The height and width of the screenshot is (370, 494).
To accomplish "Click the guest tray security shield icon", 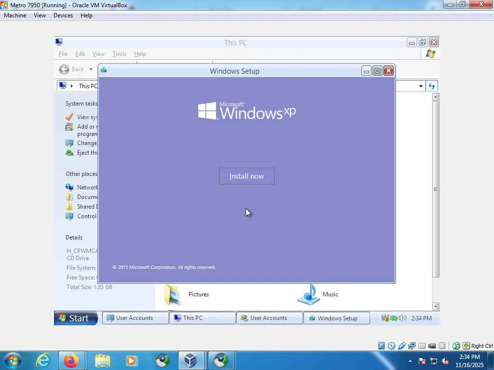I will [385, 318].
